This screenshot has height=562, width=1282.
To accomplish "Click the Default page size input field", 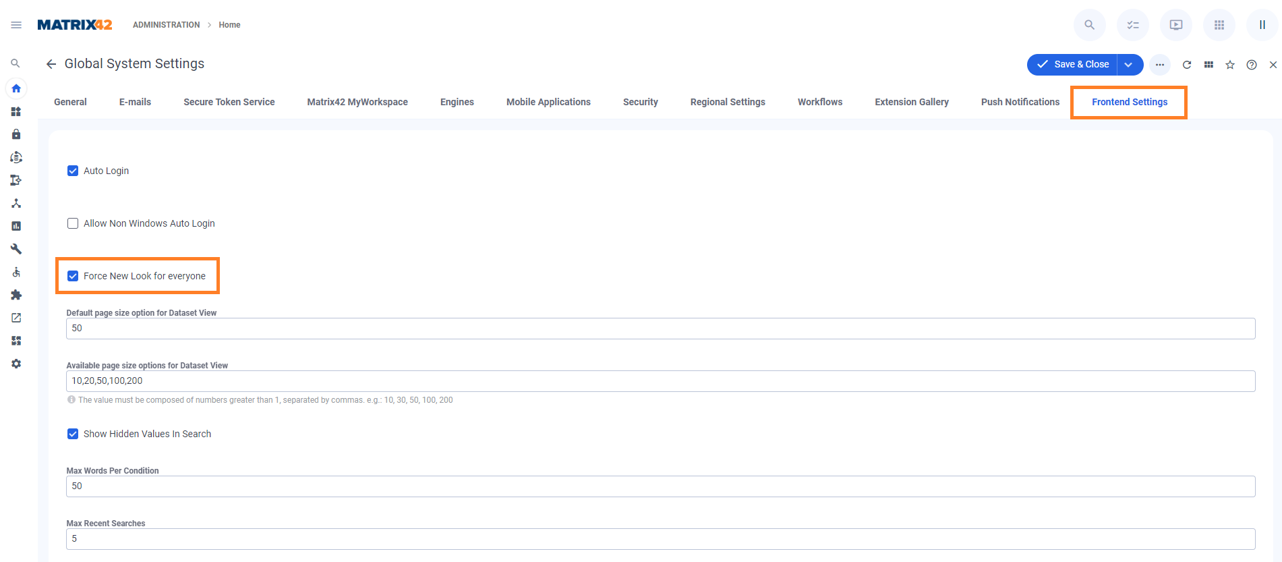I will pyautogui.click(x=661, y=329).
